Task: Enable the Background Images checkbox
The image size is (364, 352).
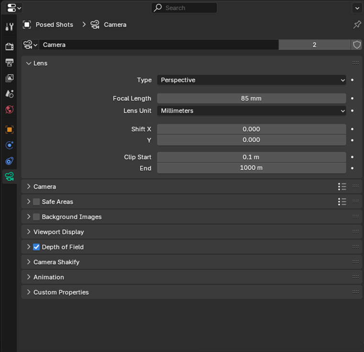Action: pos(36,217)
